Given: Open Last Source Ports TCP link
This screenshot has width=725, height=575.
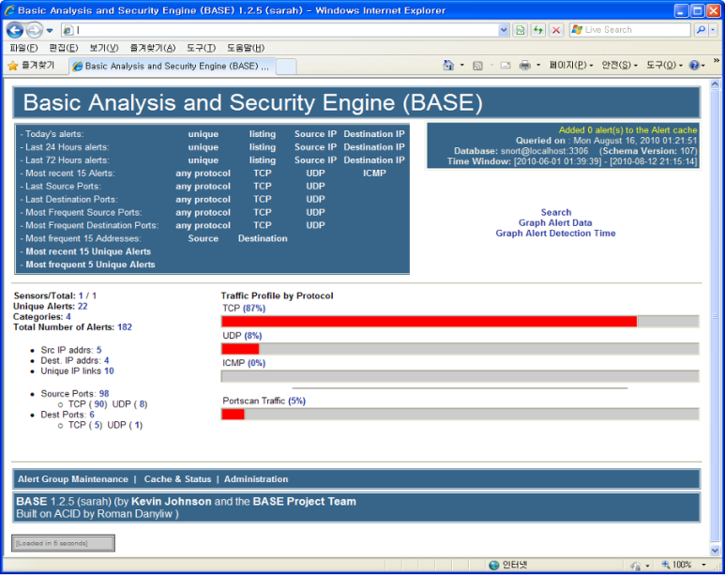Looking at the screenshot, I should click(263, 186).
